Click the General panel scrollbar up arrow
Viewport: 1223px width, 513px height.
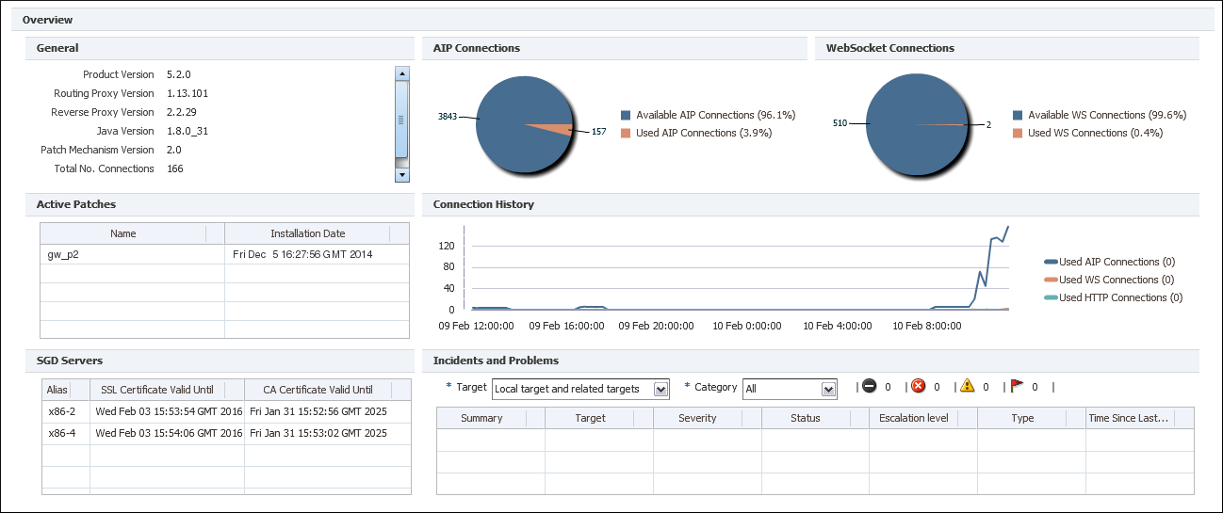(401, 72)
